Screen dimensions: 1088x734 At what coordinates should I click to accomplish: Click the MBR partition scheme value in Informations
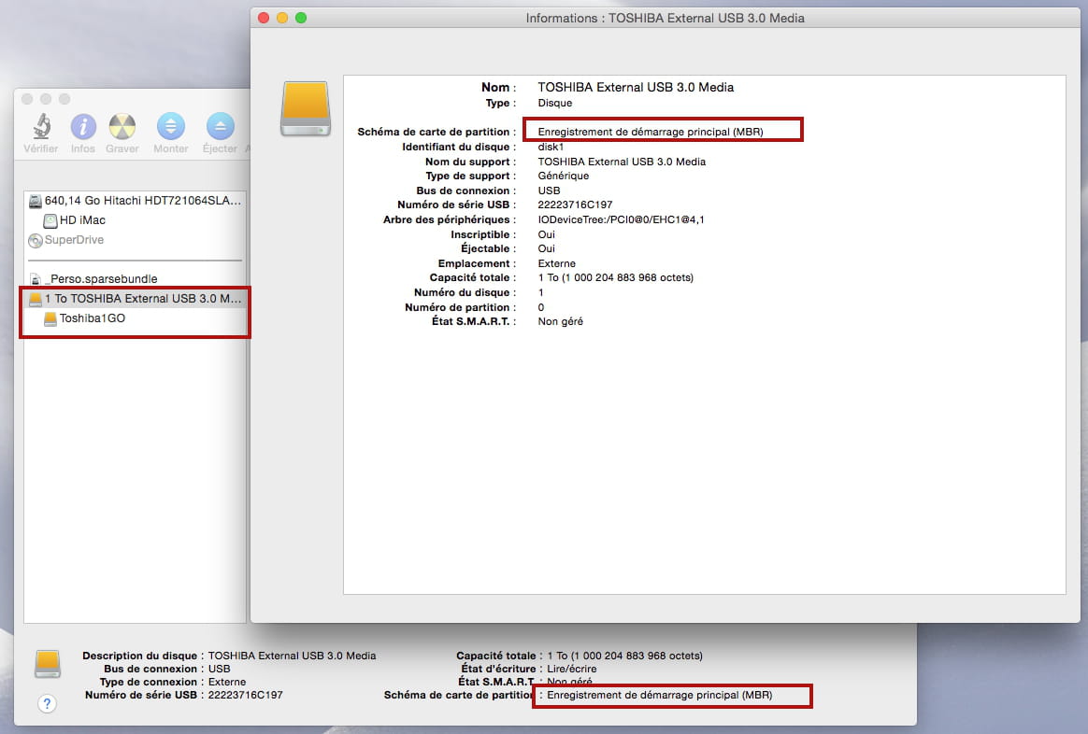(x=651, y=132)
